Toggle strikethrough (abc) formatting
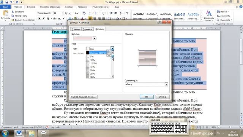 point(55,19)
